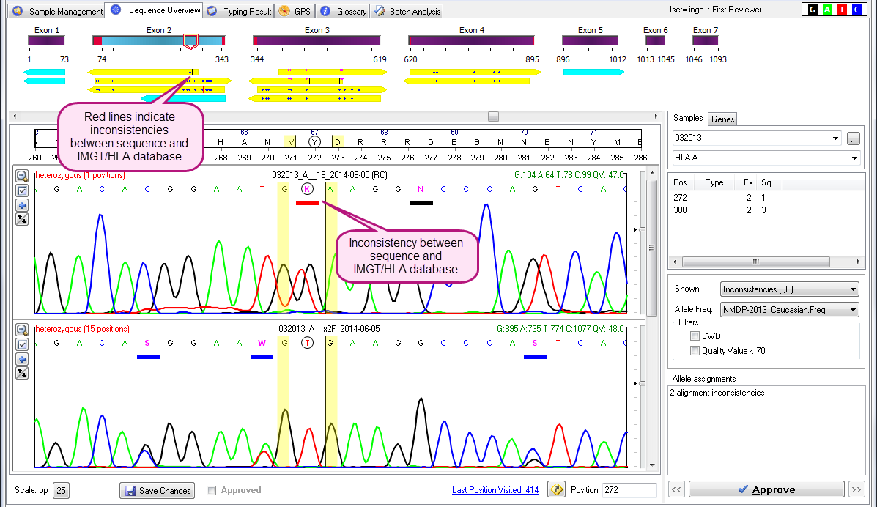The width and height of the screenshot is (877, 507).
Task: Click the blue left arrow on the 032013_A__16 trace
Action: 22,205
